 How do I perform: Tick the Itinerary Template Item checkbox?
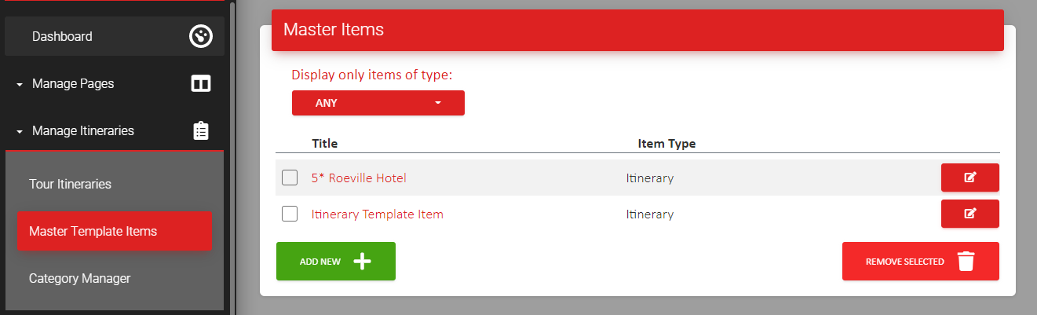click(290, 214)
